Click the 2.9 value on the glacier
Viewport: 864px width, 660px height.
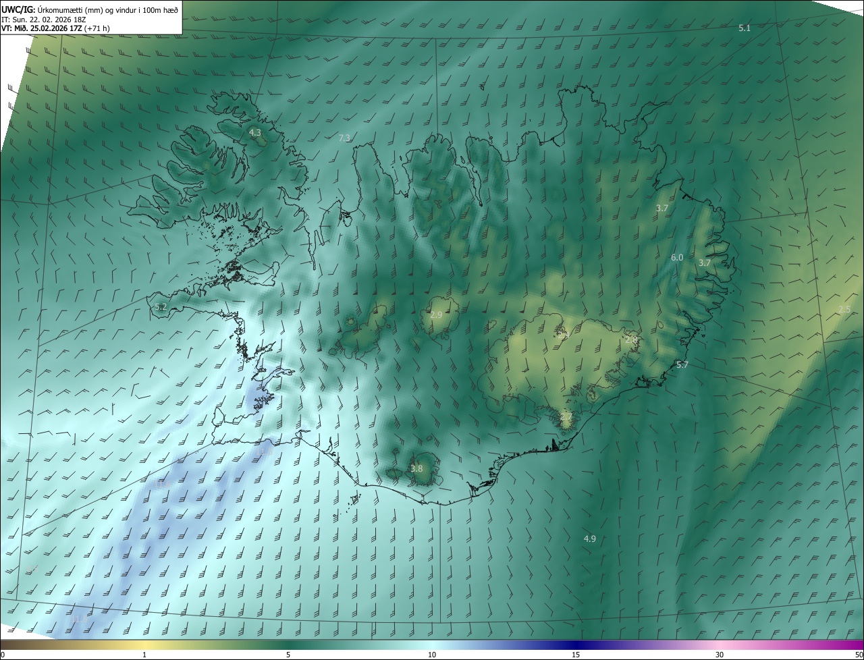tap(436, 315)
